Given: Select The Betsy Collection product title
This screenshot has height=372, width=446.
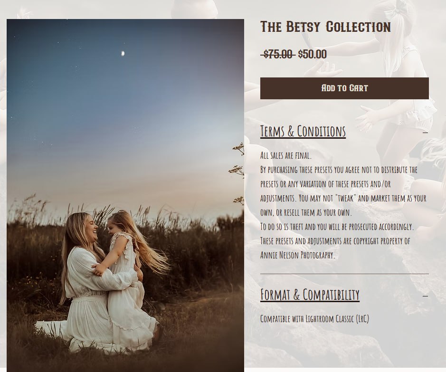Looking at the screenshot, I should click(x=325, y=27).
